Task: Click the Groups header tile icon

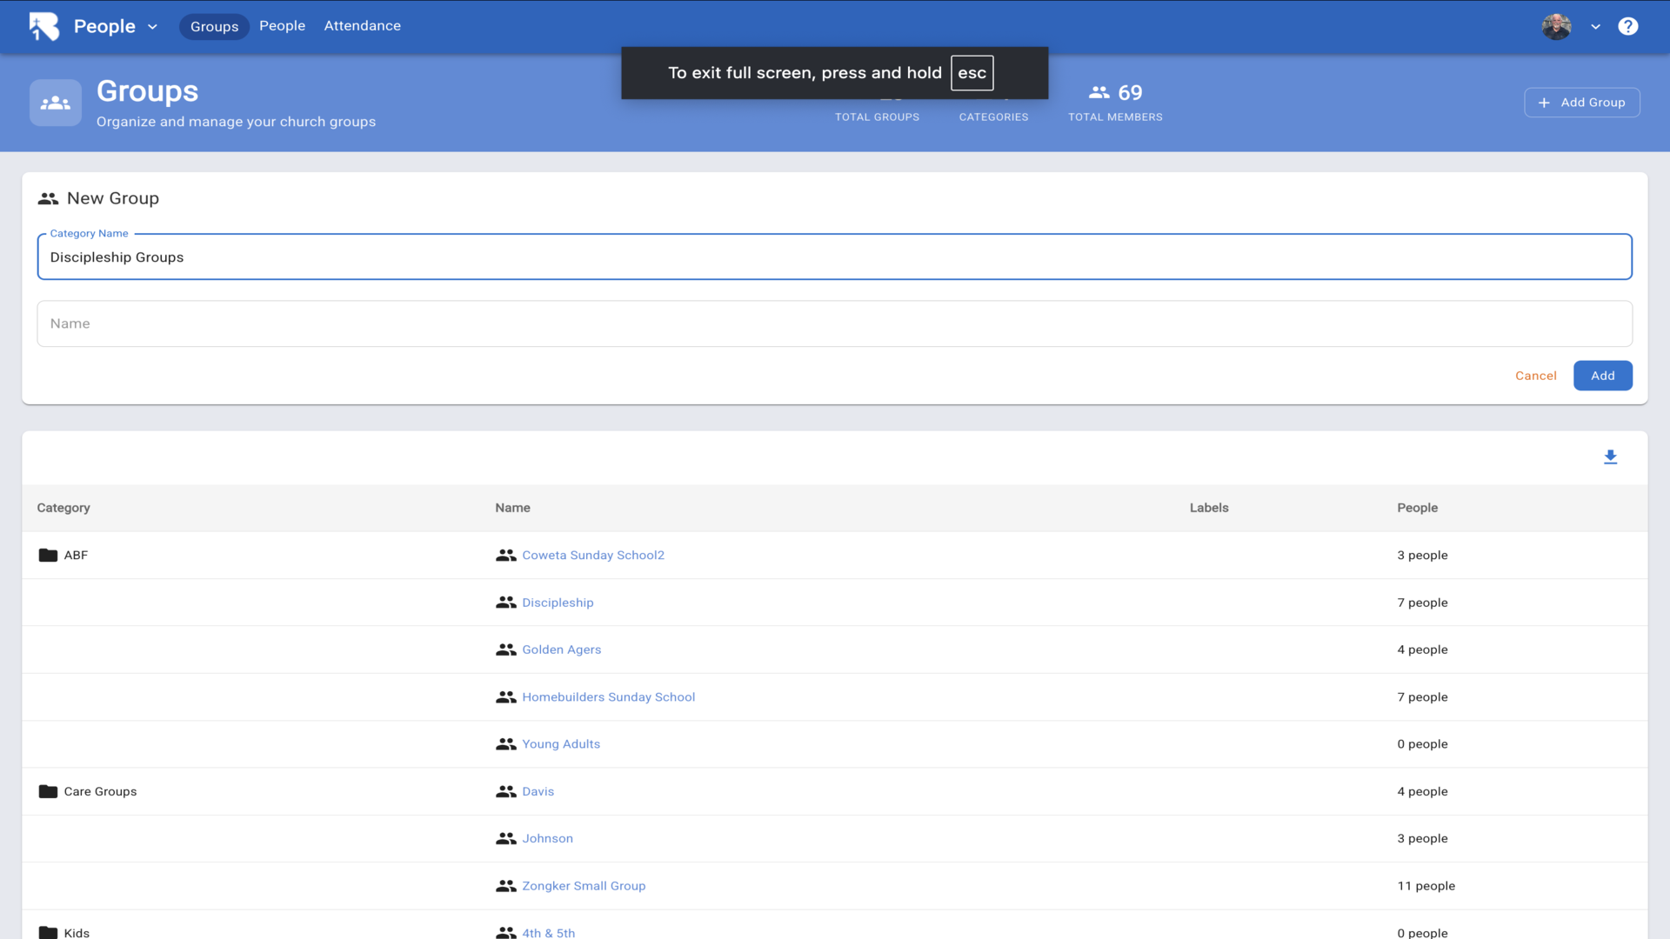Action: click(x=56, y=103)
